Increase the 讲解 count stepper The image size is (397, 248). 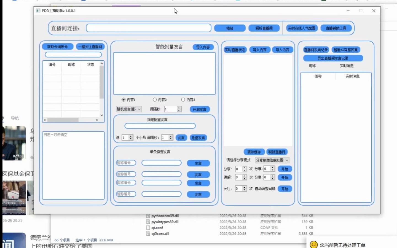pos(245,176)
